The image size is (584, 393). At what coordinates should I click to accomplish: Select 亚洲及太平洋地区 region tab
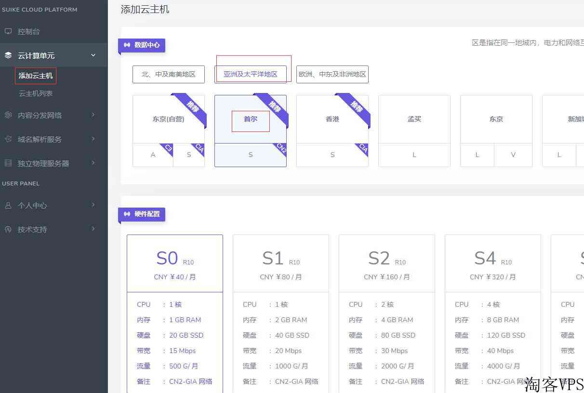point(251,74)
